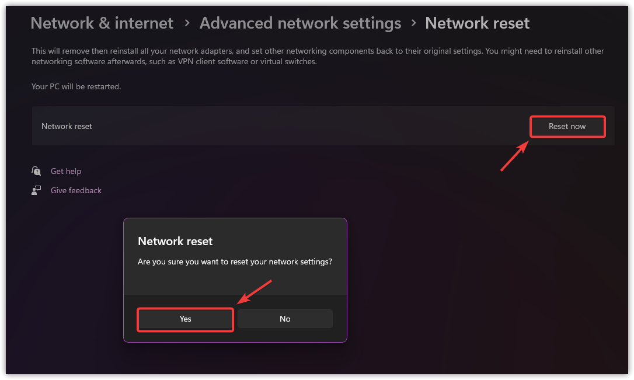
Task: Click the Network reset dialog title
Action: point(175,241)
